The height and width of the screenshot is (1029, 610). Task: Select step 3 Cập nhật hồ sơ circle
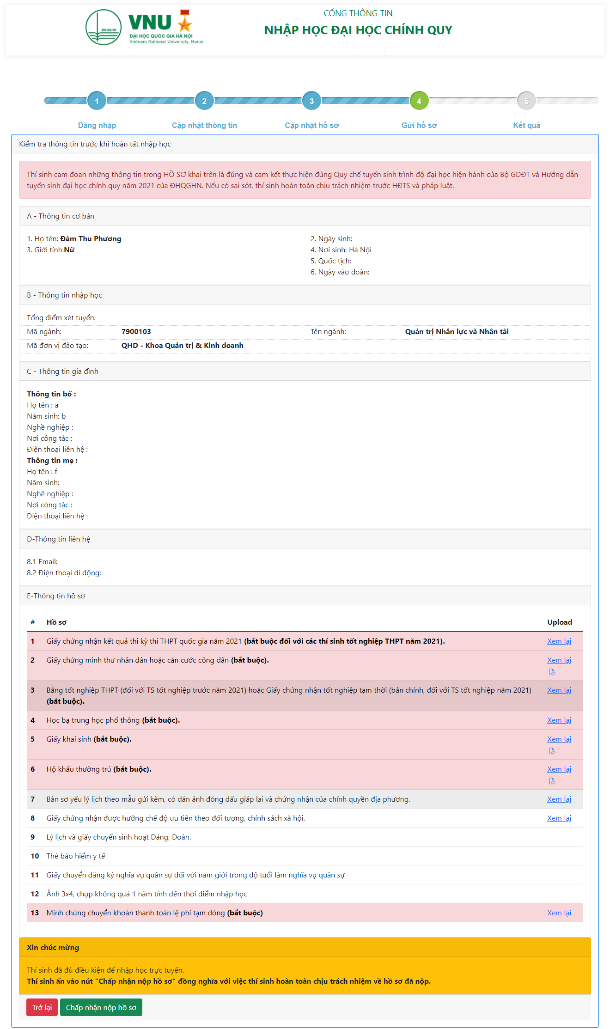tap(311, 101)
